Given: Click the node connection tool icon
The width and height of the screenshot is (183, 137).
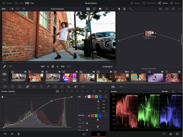Looking at the screenshot, I should point(131,9).
